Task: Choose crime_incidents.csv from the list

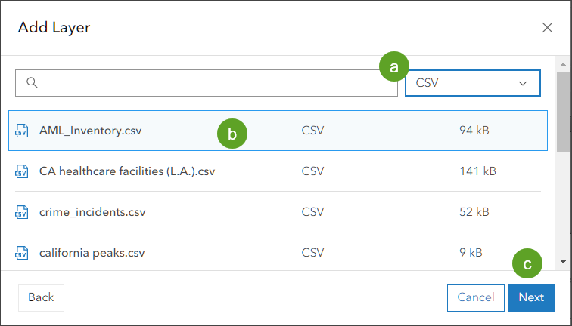Action: (92, 212)
